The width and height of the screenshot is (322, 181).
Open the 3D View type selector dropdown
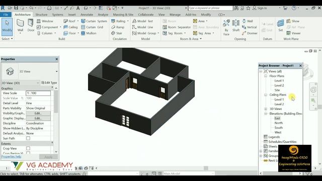(56, 71)
